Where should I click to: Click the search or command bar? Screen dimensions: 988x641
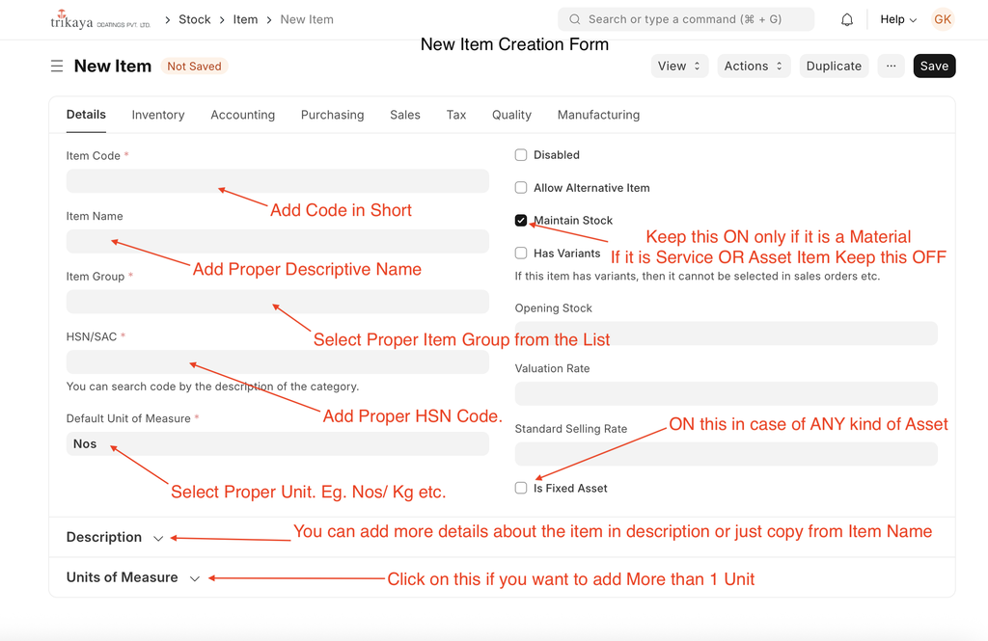pos(686,19)
